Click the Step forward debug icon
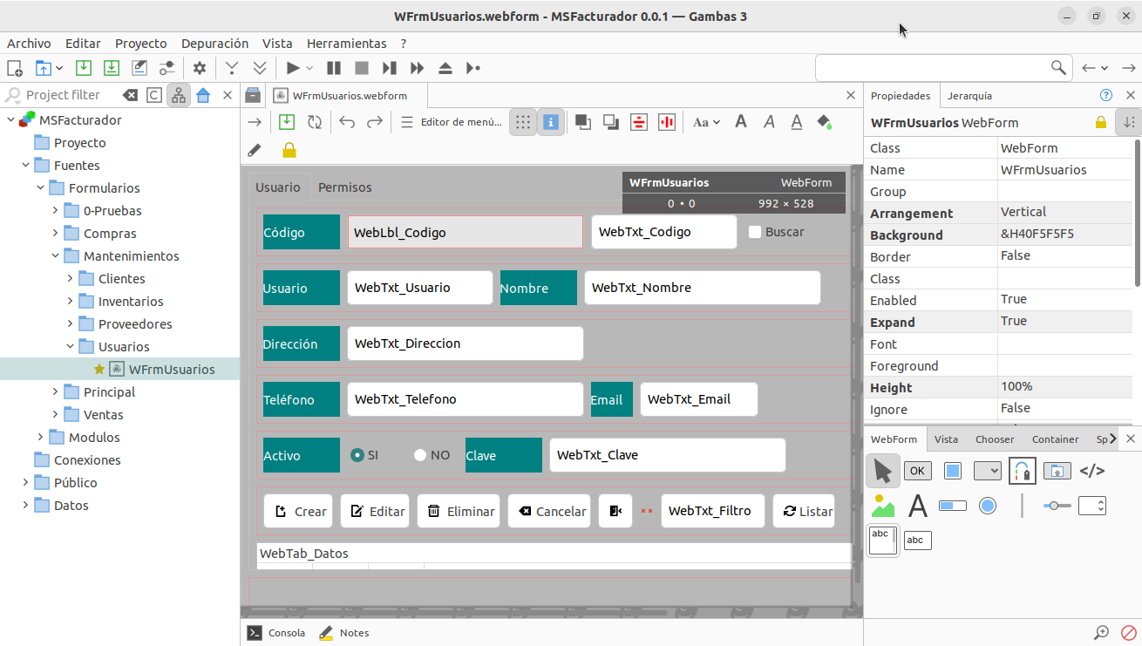This screenshot has width=1142, height=646. point(390,68)
